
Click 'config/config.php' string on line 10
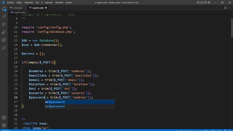(x=53, y=27)
